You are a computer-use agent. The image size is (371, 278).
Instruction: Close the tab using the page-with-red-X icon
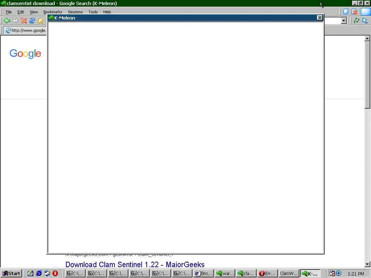tap(354, 12)
